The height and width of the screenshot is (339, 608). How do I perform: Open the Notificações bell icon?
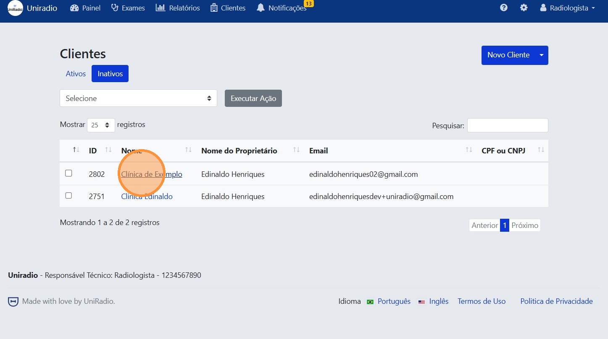pos(261,8)
